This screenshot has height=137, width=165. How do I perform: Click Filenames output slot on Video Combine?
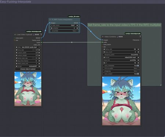(x=140, y=40)
